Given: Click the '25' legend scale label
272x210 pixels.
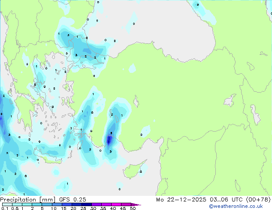Looking at the screenshot, I should 83,208.
